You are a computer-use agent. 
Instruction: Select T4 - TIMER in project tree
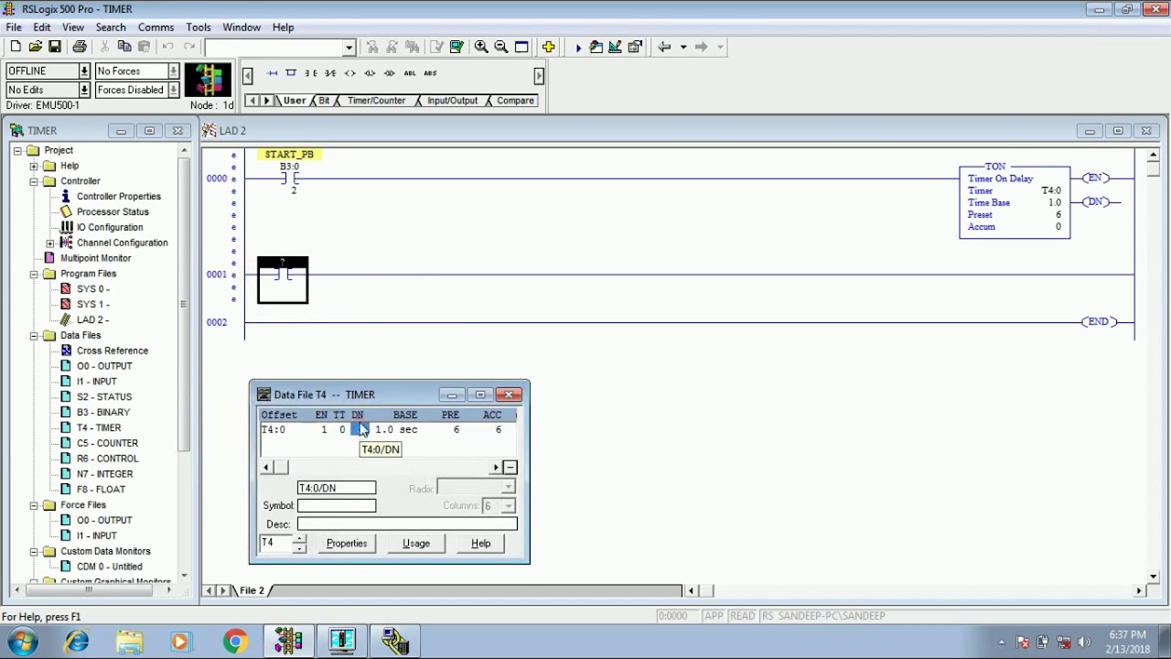pyautogui.click(x=99, y=427)
